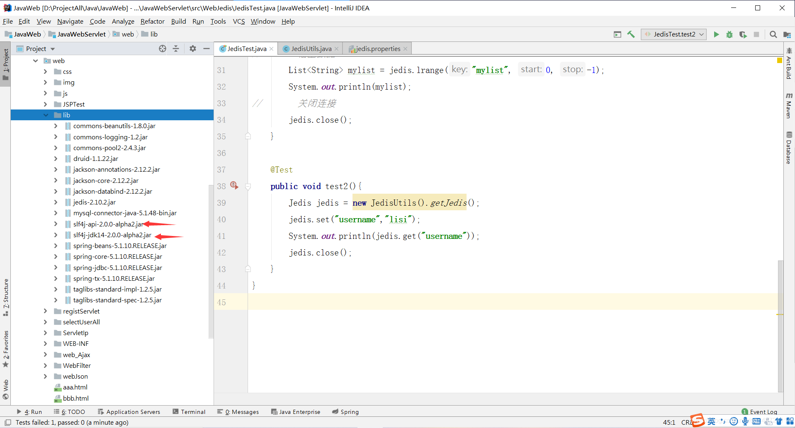Select slf4j-api-2.0.0-alpha2.jar in tree
This screenshot has width=795, height=428.
click(108, 224)
